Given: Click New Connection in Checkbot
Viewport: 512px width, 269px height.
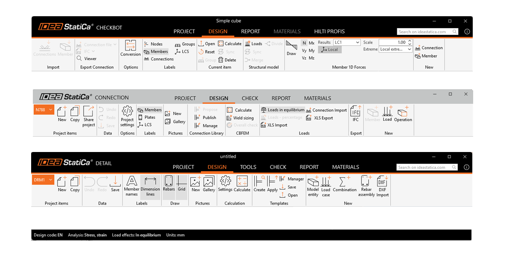Looking at the screenshot, I should [x=429, y=48].
